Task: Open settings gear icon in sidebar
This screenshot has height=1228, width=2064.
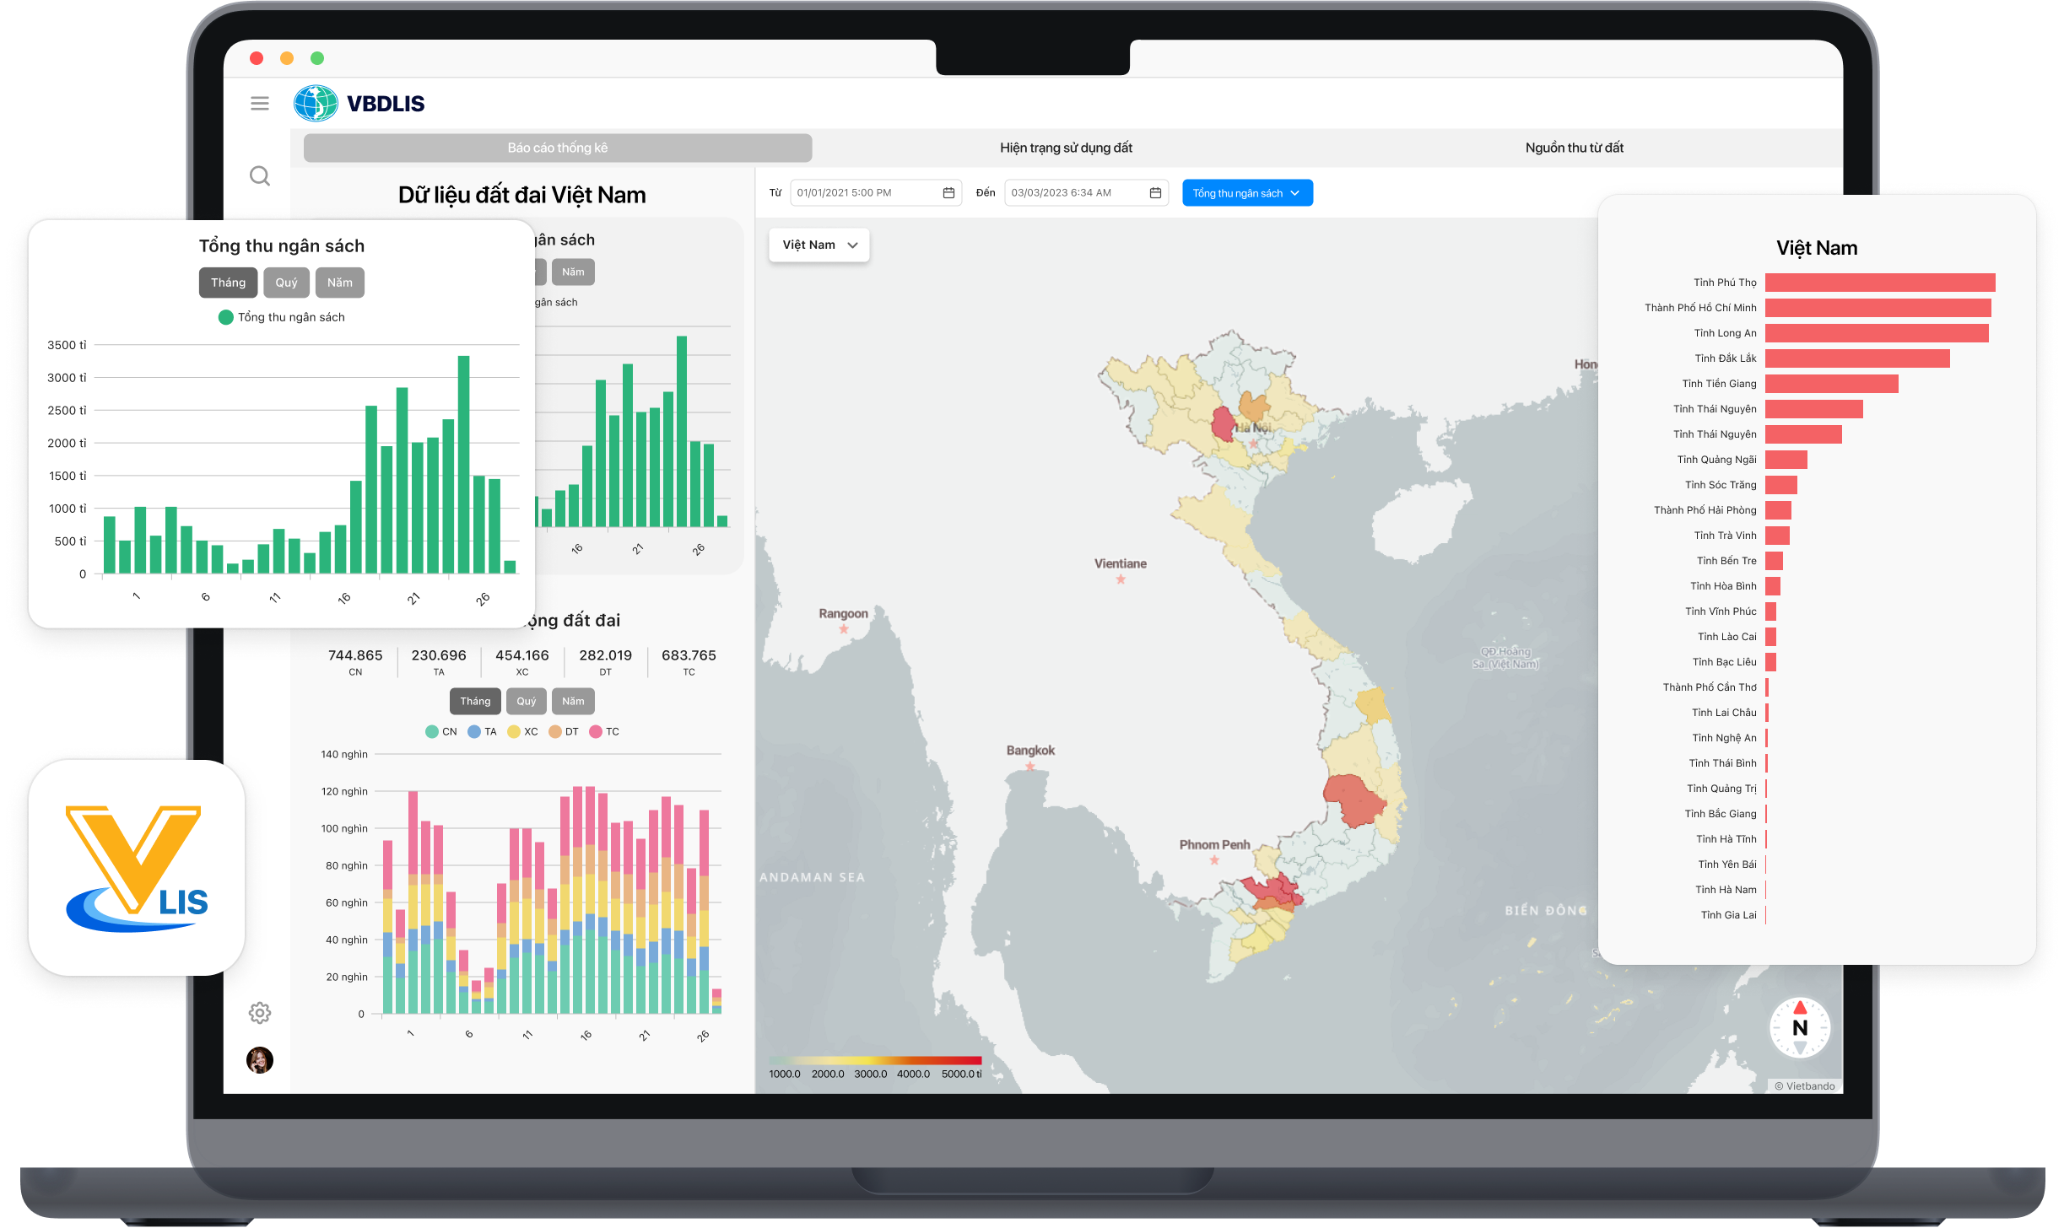Action: click(x=260, y=1012)
